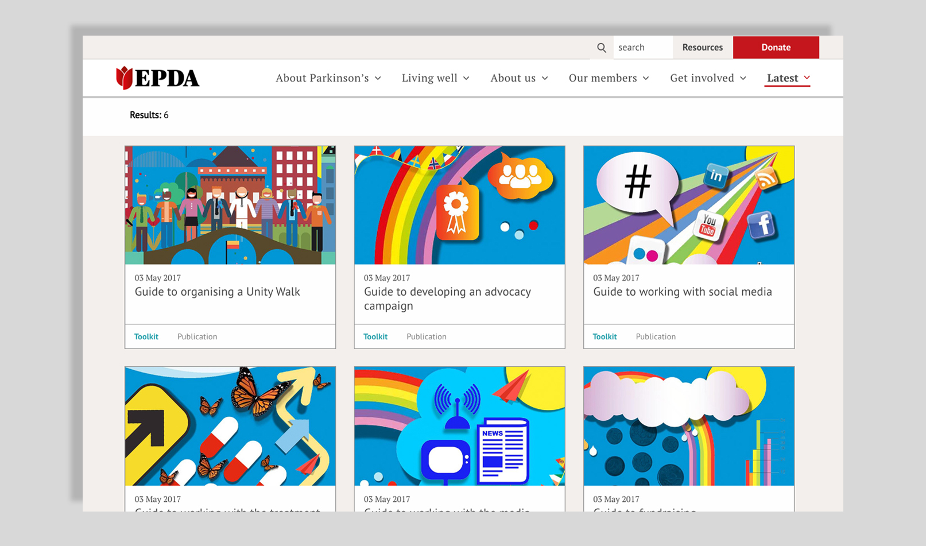Click Toolkit tag on advocacy campaign card

tap(375, 336)
